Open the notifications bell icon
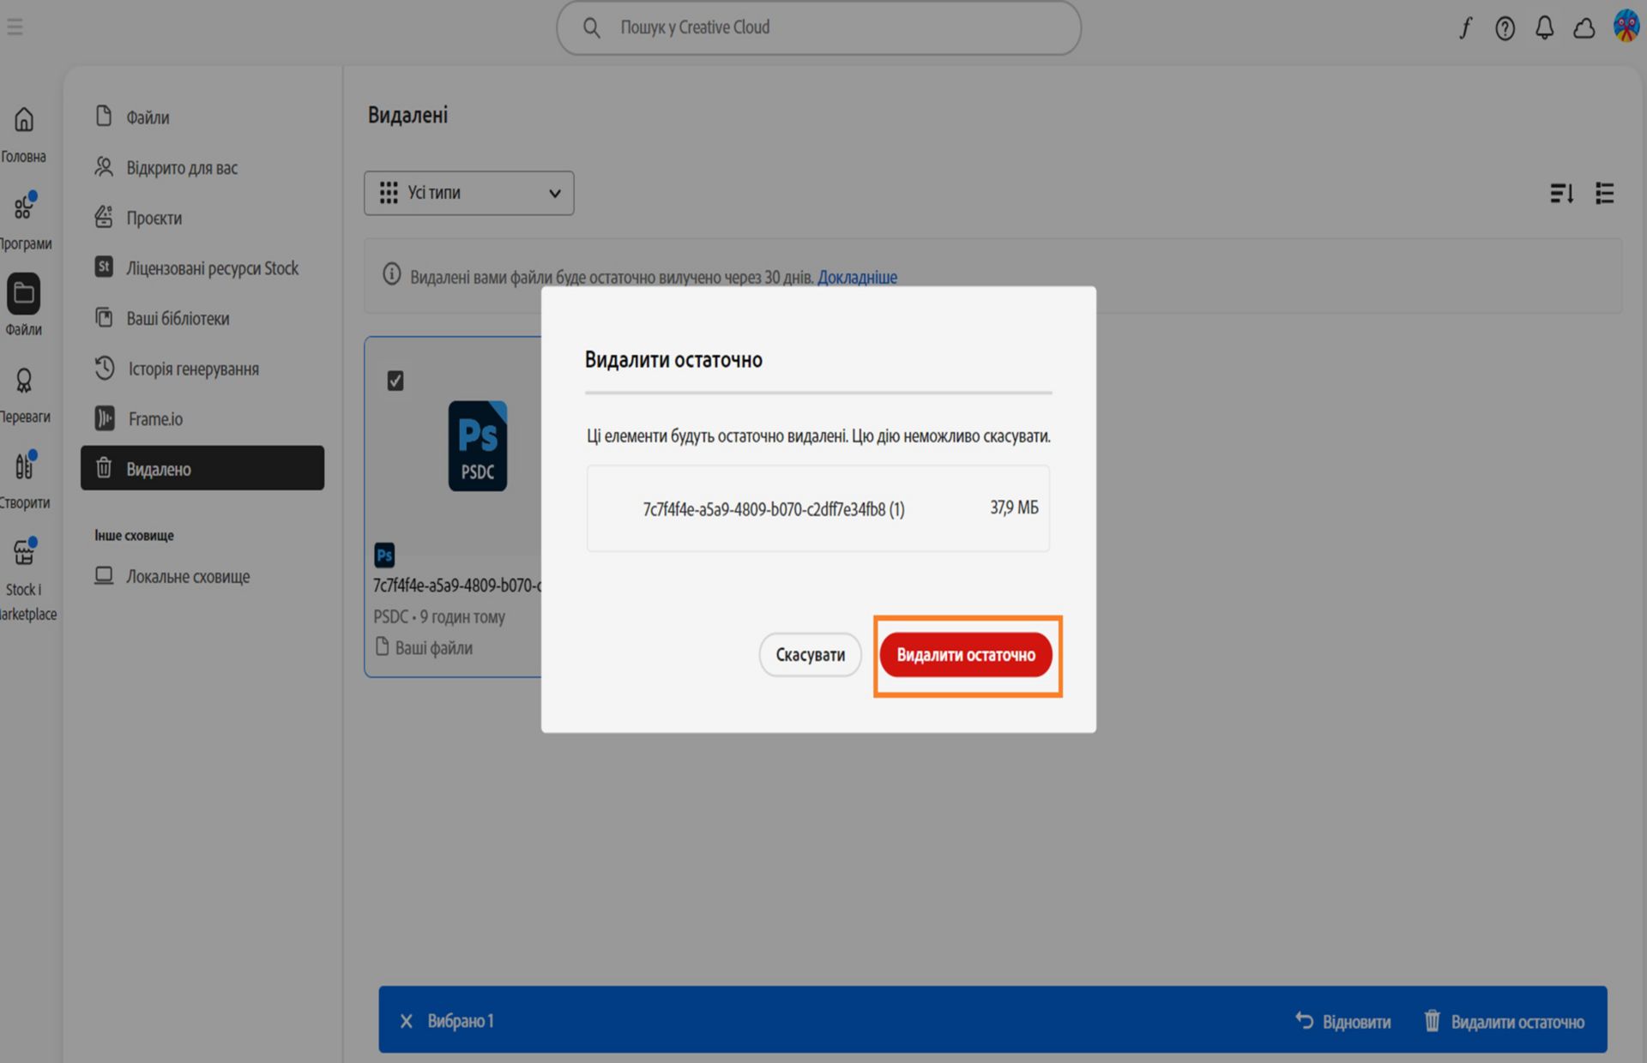Viewport: 1647px width, 1063px height. [1544, 28]
